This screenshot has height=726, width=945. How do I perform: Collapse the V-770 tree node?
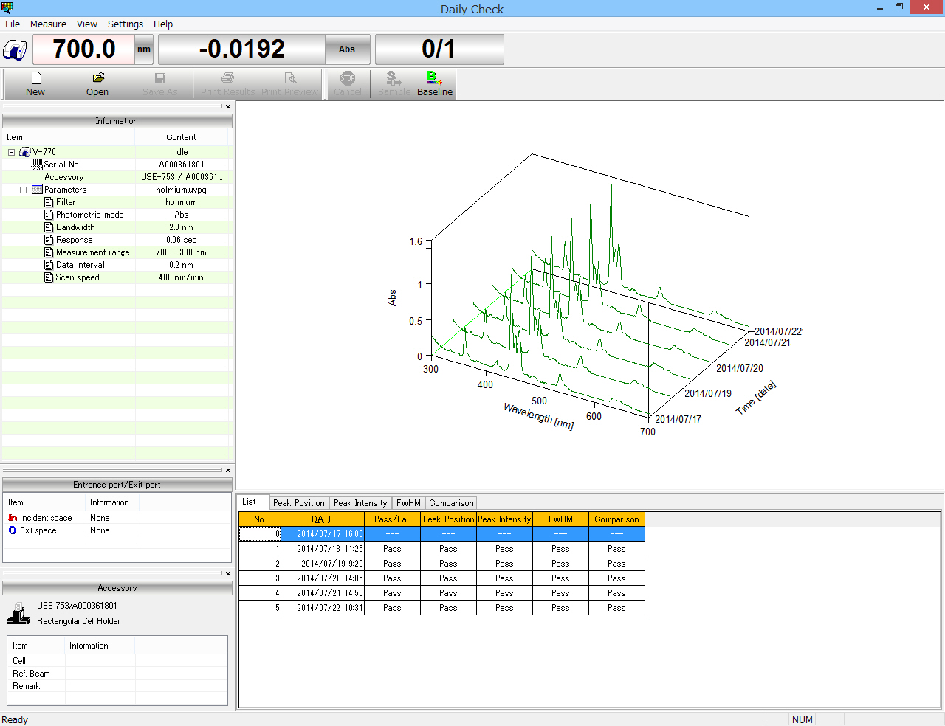click(12, 152)
